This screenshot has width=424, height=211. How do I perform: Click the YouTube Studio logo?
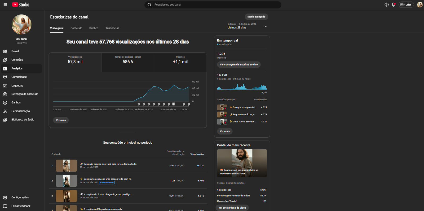click(21, 5)
